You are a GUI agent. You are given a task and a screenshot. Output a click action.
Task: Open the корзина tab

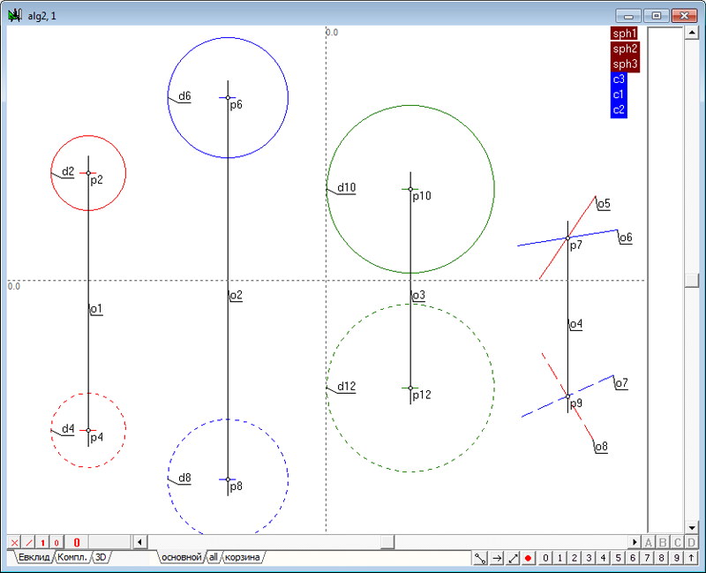pos(242,557)
